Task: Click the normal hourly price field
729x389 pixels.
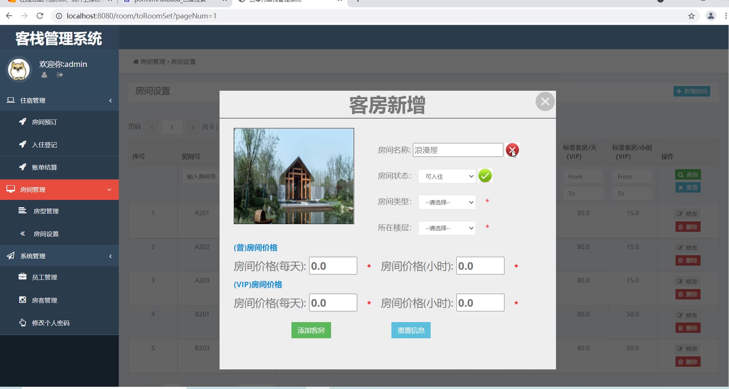Action: (480, 266)
